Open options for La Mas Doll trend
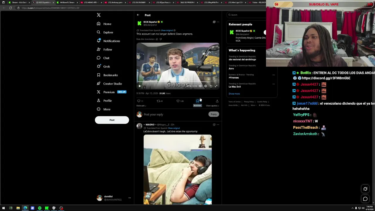375x211 pixels. 273,84
